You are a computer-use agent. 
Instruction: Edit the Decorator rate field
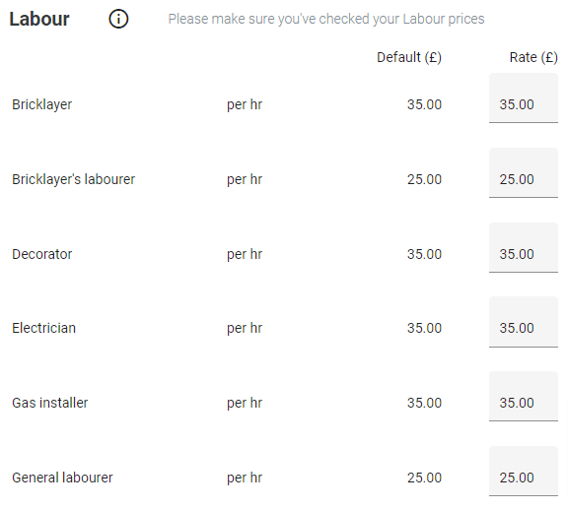point(524,248)
